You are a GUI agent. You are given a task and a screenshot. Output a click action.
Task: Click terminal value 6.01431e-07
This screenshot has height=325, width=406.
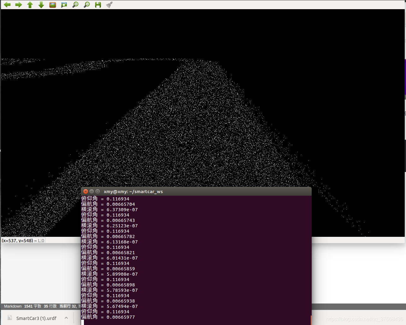click(122, 258)
